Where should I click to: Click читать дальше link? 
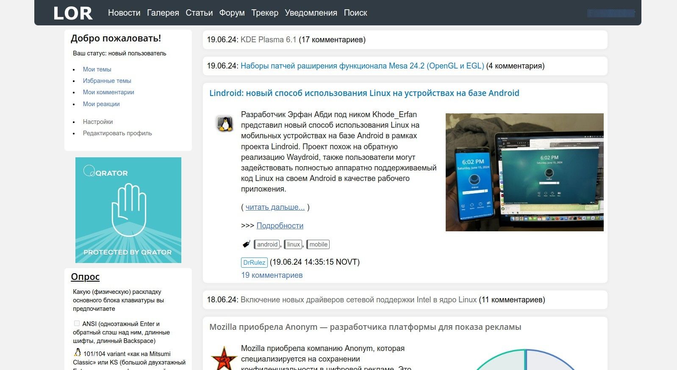(275, 207)
